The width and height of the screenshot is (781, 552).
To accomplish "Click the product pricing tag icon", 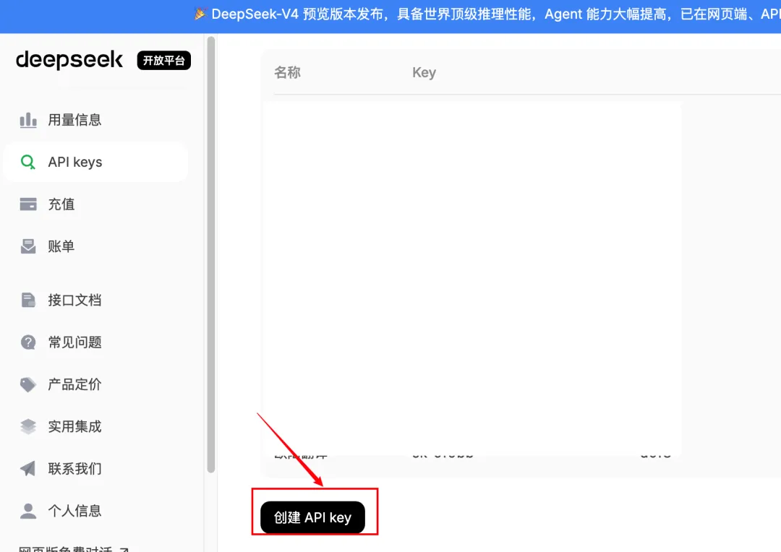I will pyautogui.click(x=28, y=384).
